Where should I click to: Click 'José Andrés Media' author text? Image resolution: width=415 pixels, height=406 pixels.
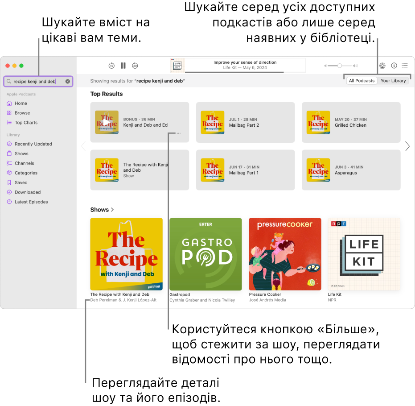click(x=267, y=300)
